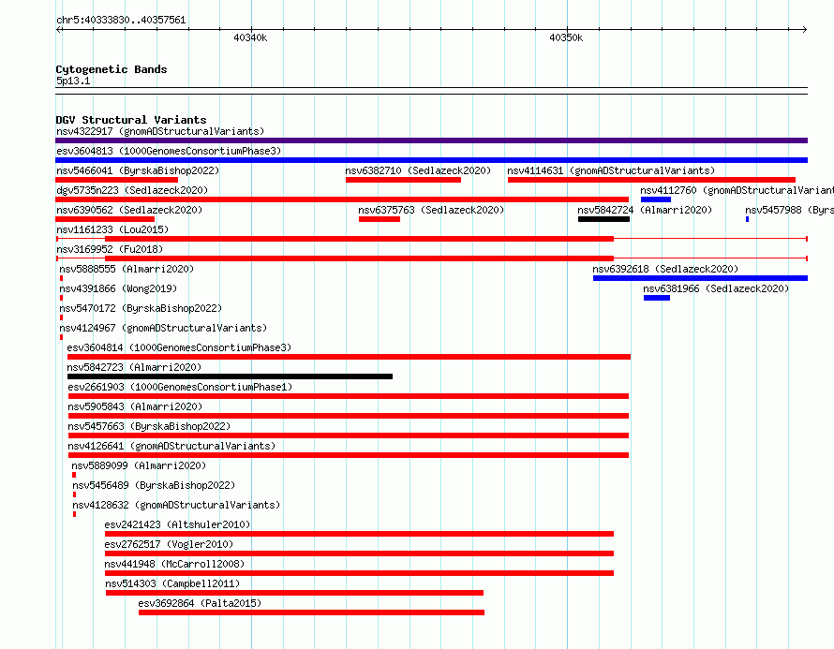Image resolution: width=834 pixels, height=649 pixels.
Task: Select the blue nsv6381966 bar
Action: 657,298
